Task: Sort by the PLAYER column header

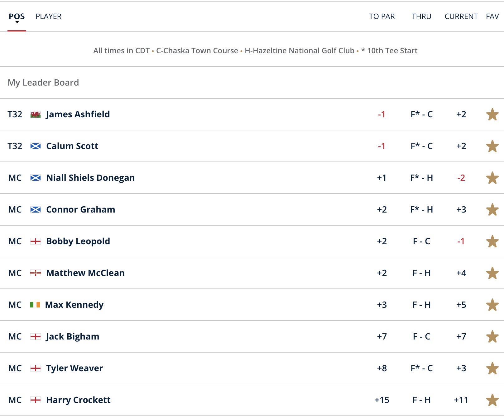Action: tap(49, 16)
